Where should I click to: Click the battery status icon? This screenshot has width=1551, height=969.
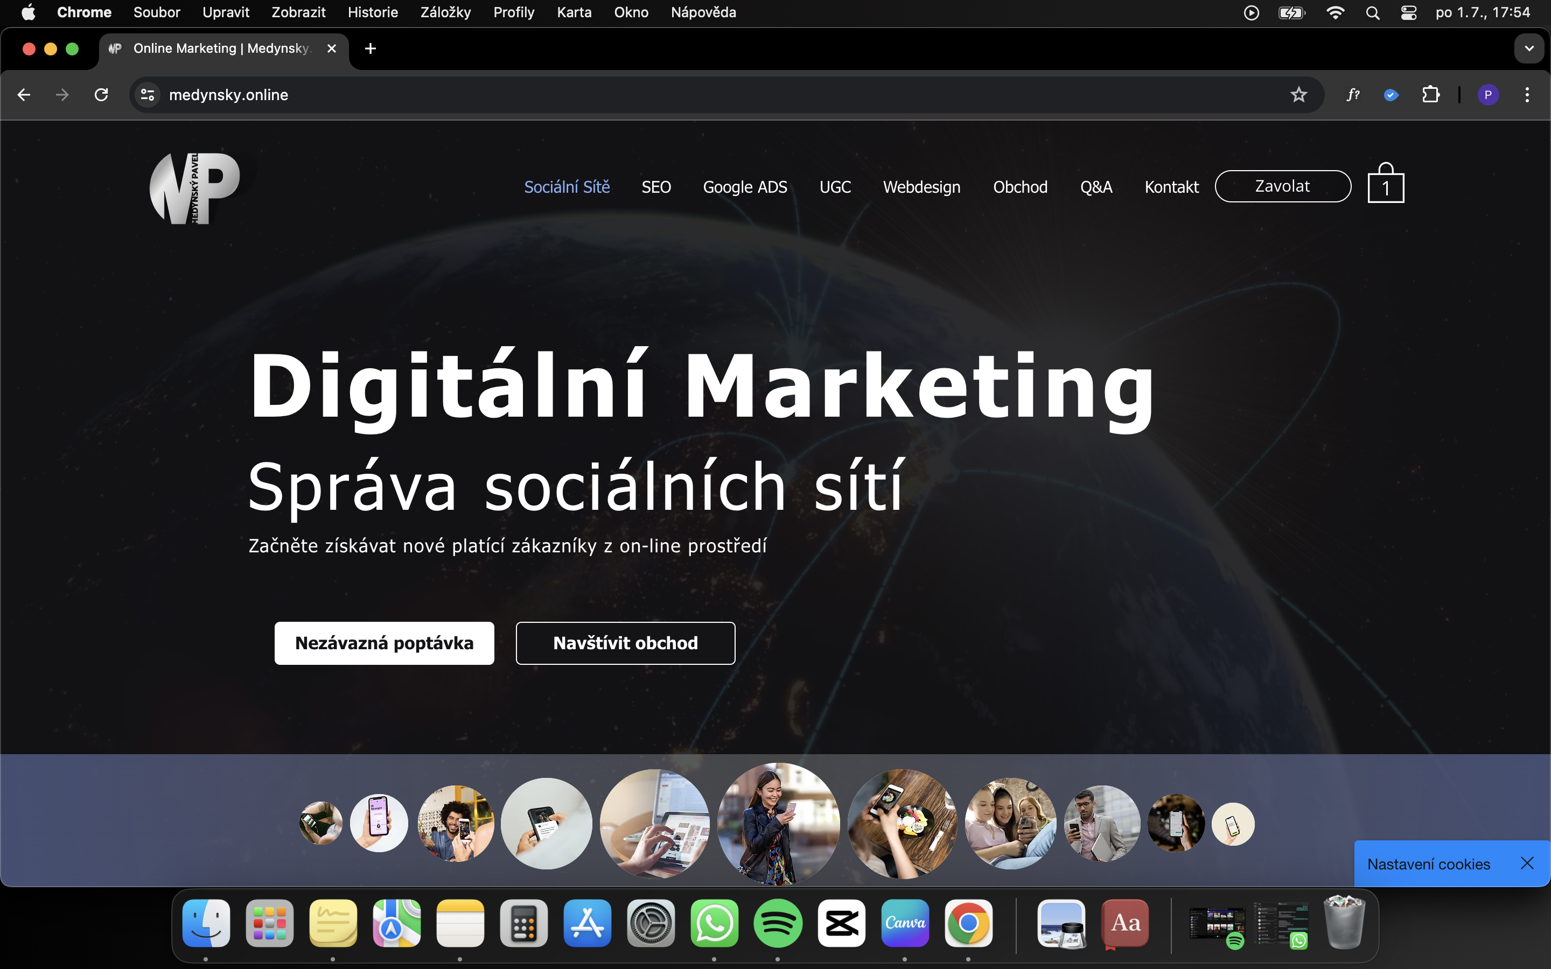coord(1291,13)
